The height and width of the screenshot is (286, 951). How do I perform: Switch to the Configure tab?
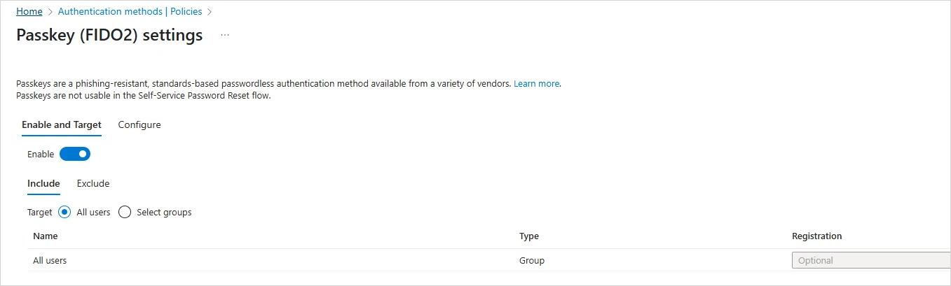[139, 125]
